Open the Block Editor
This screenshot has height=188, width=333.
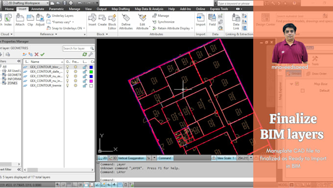pos(112,22)
